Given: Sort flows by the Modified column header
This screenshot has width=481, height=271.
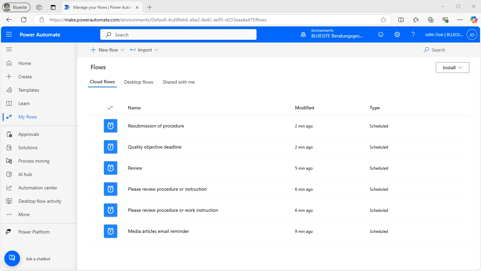Looking at the screenshot, I should click(304, 108).
